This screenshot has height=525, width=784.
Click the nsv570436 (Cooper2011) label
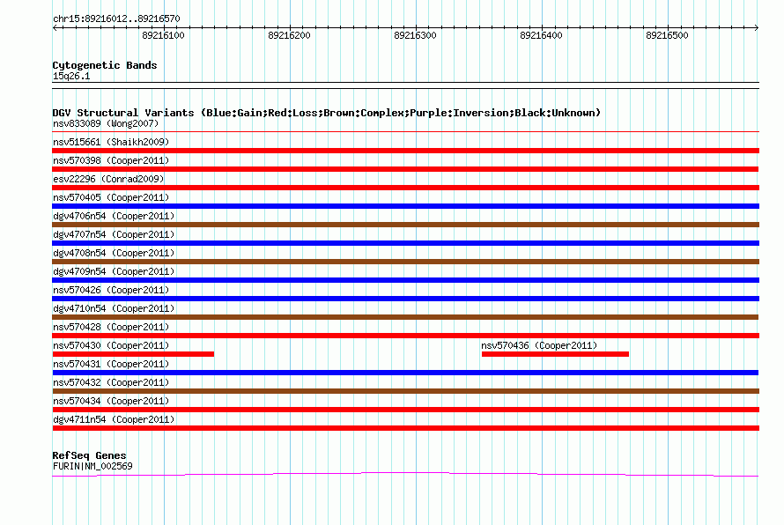[539, 345]
